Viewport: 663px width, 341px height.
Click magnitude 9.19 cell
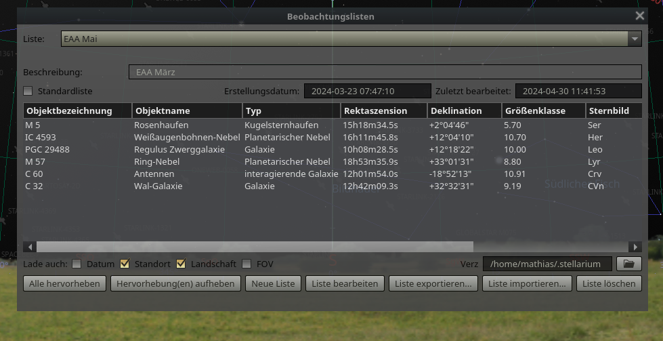[513, 186]
